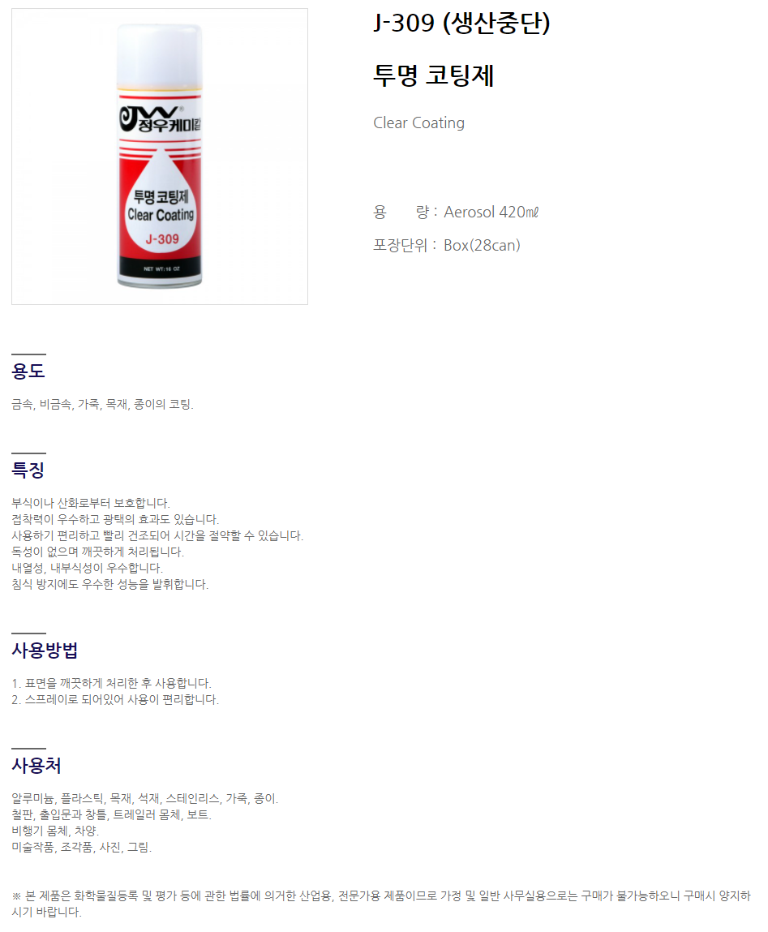Click the Clear Coating subtitle text
768x932 pixels.
(x=419, y=123)
